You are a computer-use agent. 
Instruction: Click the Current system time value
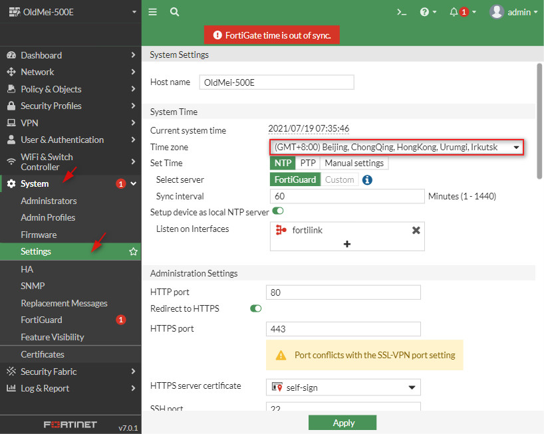pos(309,129)
